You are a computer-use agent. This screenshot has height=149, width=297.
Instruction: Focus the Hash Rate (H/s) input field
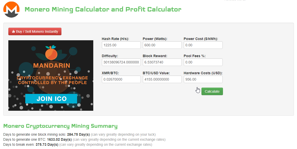[121, 45]
